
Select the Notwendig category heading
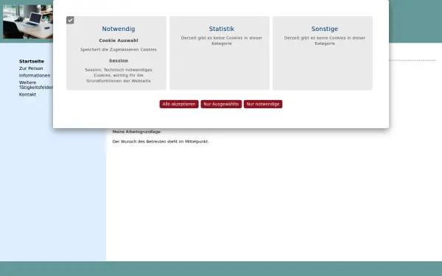click(119, 29)
